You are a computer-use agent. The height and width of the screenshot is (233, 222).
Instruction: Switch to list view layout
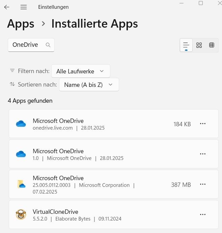[x=186, y=45]
